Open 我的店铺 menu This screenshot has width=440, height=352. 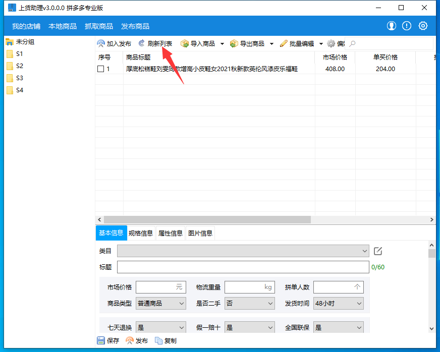click(x=26, y=26)
